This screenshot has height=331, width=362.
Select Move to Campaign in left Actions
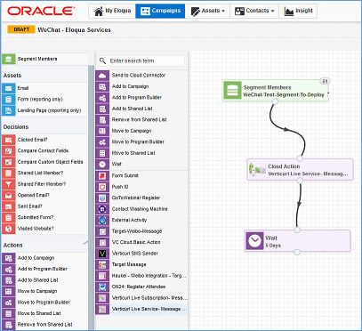pos(44,291)
